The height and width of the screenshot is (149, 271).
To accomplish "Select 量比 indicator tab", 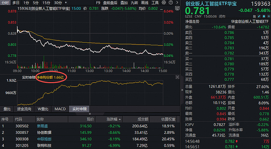I will [x=7, y=109].
